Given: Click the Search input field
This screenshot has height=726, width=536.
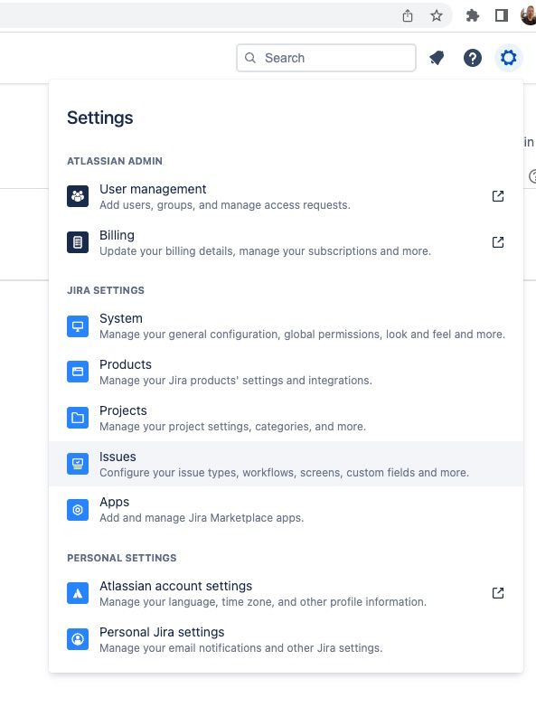Looking at the screenshot, I should [x=326, y=58].
